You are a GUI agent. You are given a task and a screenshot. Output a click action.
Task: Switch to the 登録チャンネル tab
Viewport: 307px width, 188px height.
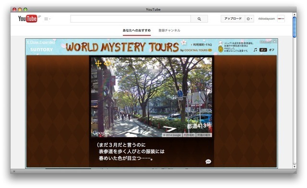click(x=169, y=30)
